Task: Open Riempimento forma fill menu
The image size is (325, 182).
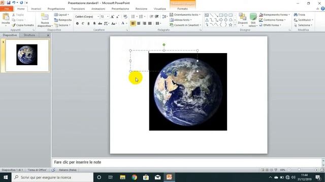Action: point(274,15)
